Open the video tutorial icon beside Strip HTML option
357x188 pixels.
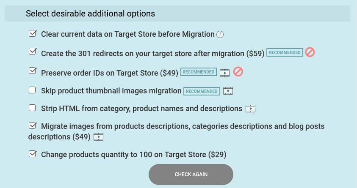click(x=250, y=109)
